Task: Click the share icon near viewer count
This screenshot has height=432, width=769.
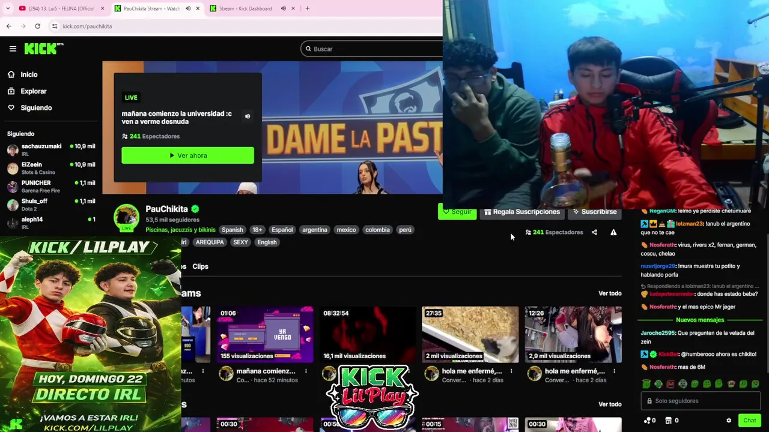Action: point(594,232)
